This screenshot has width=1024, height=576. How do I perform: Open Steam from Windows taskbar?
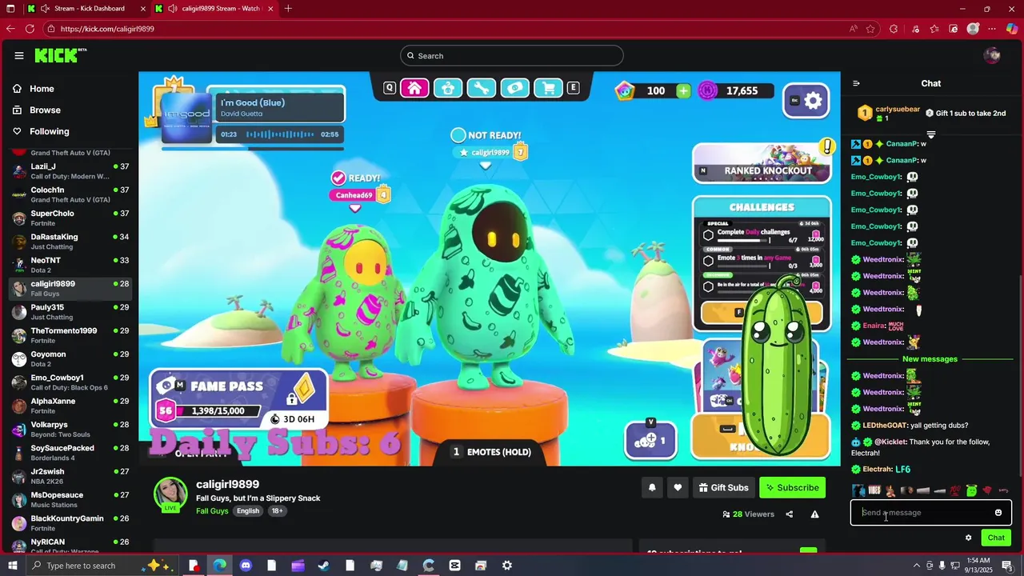[324, 566]
